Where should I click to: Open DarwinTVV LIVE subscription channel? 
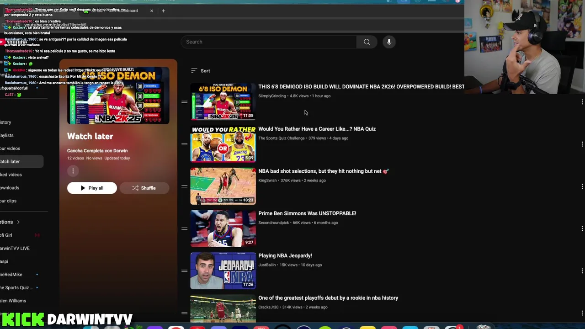(x=15, y=248)
